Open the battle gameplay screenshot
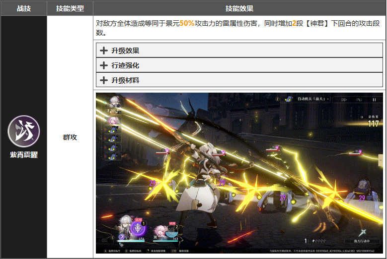387x259 pixels. pos(239,173)
